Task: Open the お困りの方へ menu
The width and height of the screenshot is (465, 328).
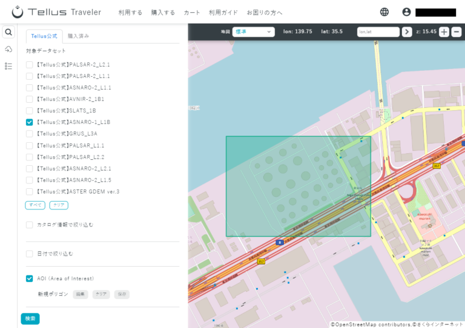Action: click(265, 13)
